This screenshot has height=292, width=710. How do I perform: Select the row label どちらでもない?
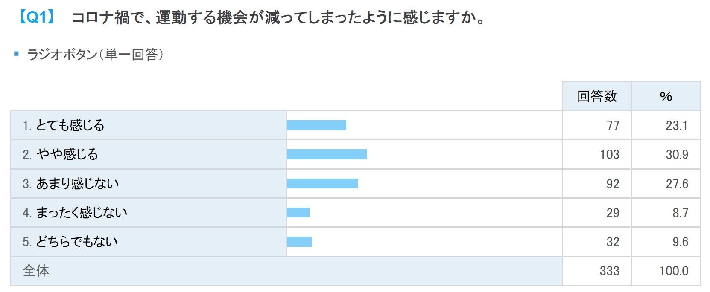(76, 242)
